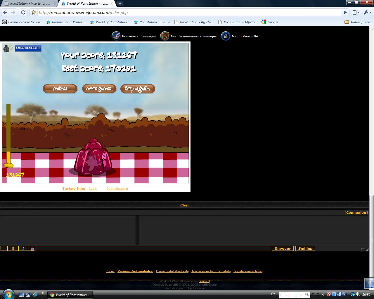Image resolution: width=374 pixels, height=299 pixels.
Task: Follow the Jeux link under the game
Action: [93, 189]
